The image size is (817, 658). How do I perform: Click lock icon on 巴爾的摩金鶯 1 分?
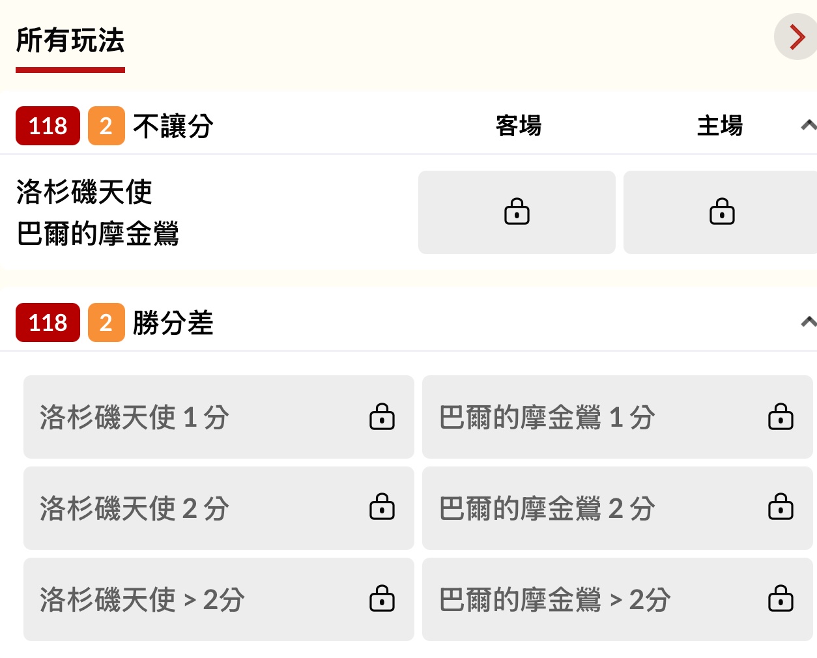[780, 417]
